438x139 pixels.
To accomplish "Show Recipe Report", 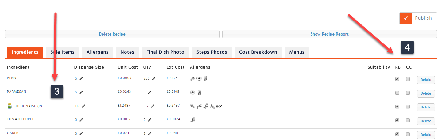I will click(329, 34).
